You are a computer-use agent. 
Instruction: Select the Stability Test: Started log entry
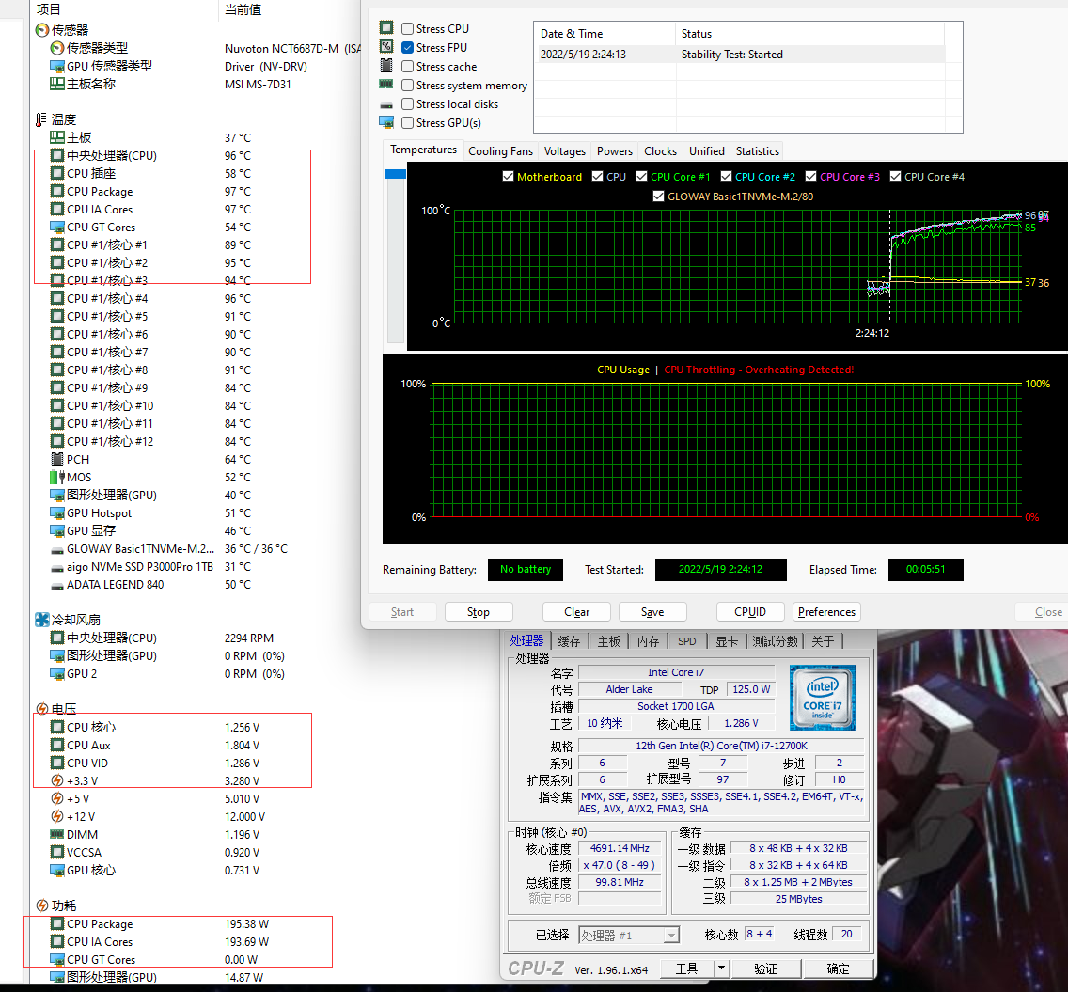742,55
